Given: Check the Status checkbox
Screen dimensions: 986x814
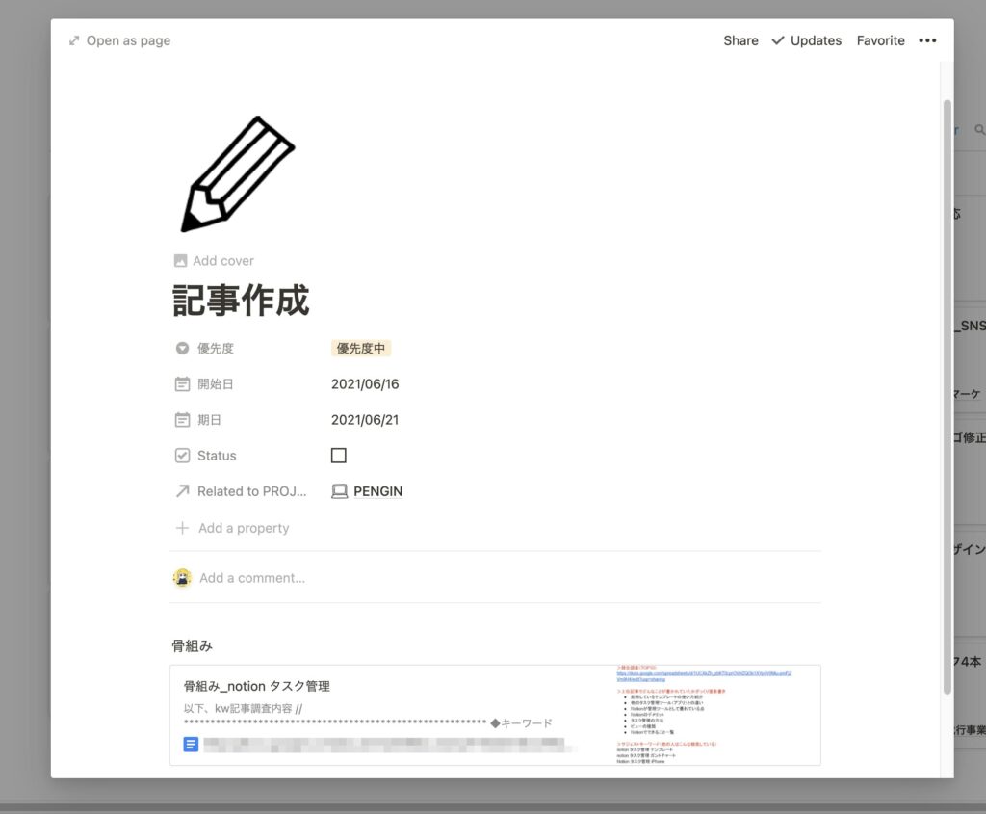Looking at the screenshot, I should (339, 456).
